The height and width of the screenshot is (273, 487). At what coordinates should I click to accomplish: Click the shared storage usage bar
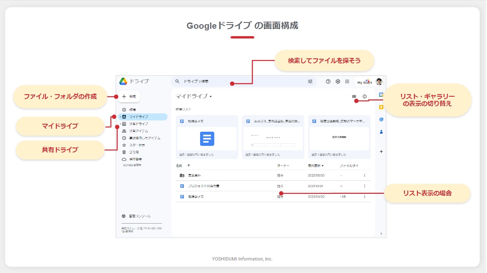click(x=142, y=223)
